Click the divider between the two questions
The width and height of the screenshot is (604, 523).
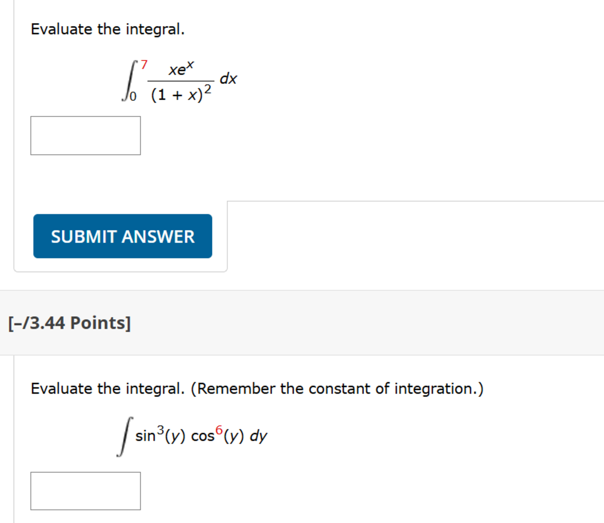coord(302,290)
